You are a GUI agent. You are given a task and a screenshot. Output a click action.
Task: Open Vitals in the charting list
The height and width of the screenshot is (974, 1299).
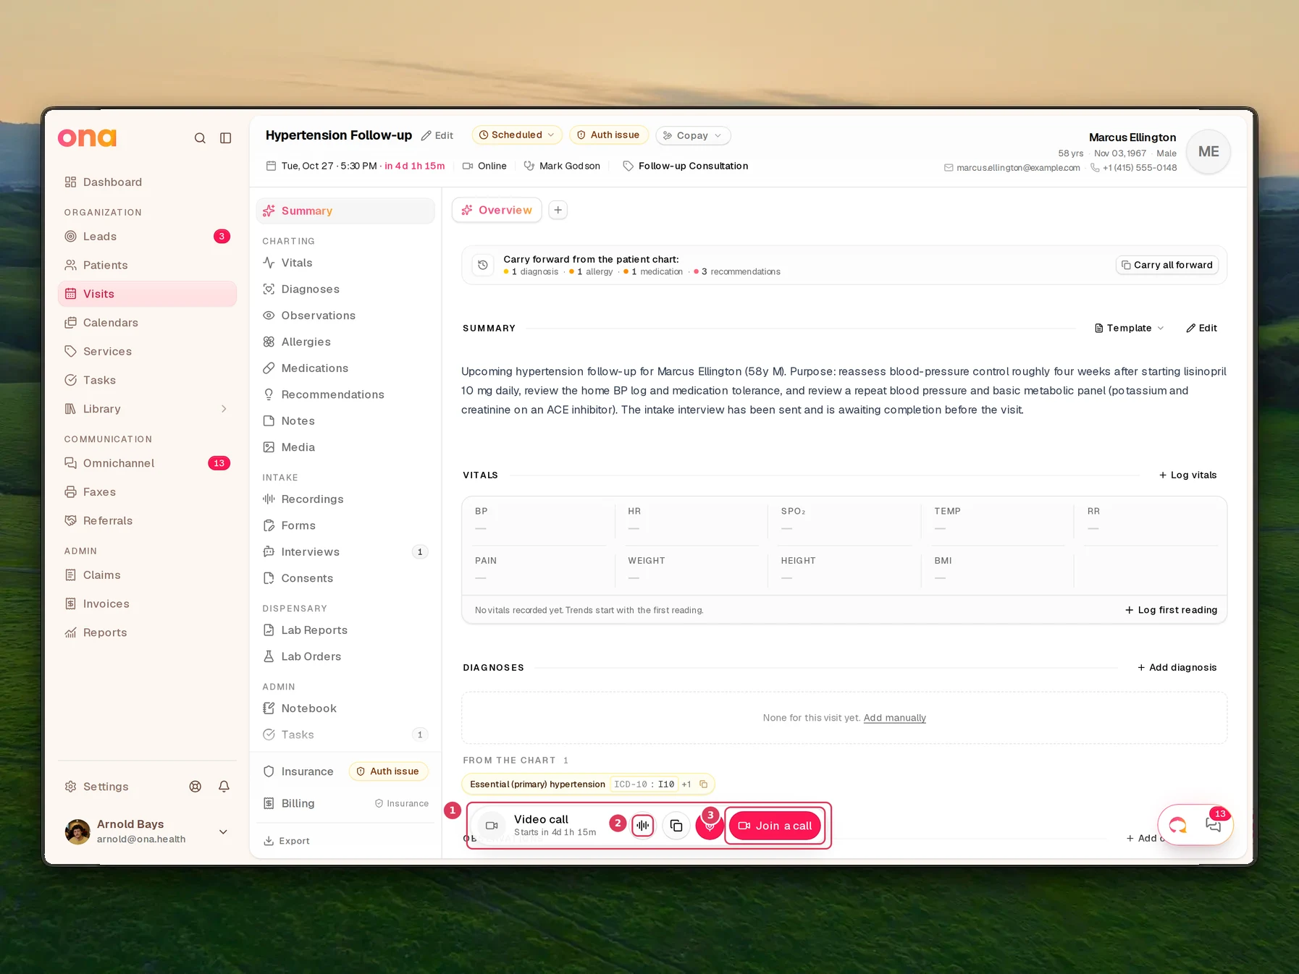(x=345, y=263)
